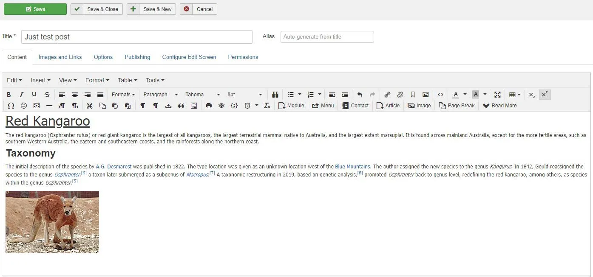Insert a link
Screen dimensions: 593x277
coord(387,94)
